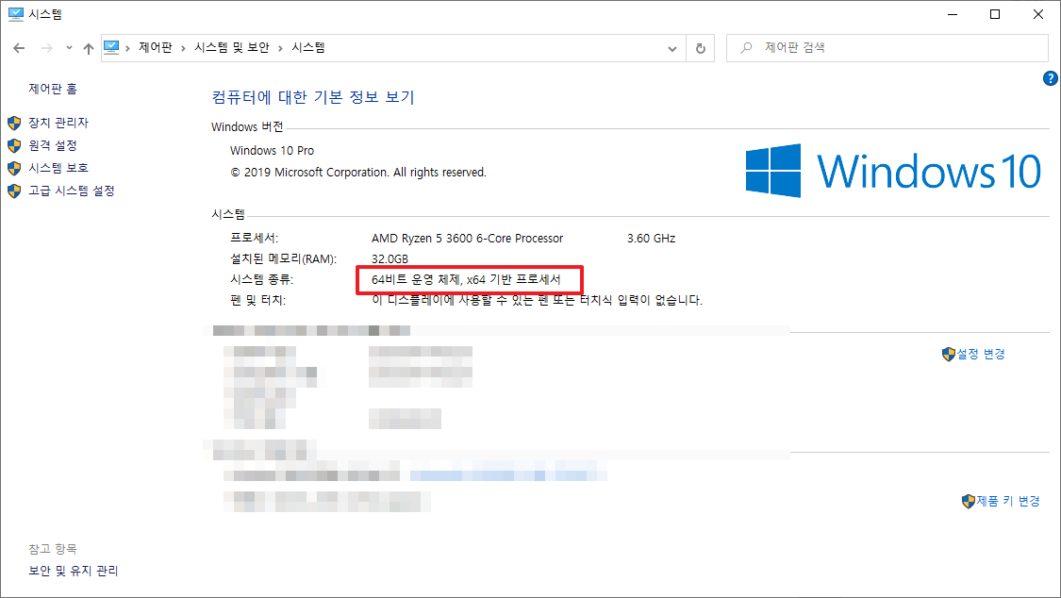1061x598 pixels.
Task: Open address bar history dropdown
Action: coord(671,48)
